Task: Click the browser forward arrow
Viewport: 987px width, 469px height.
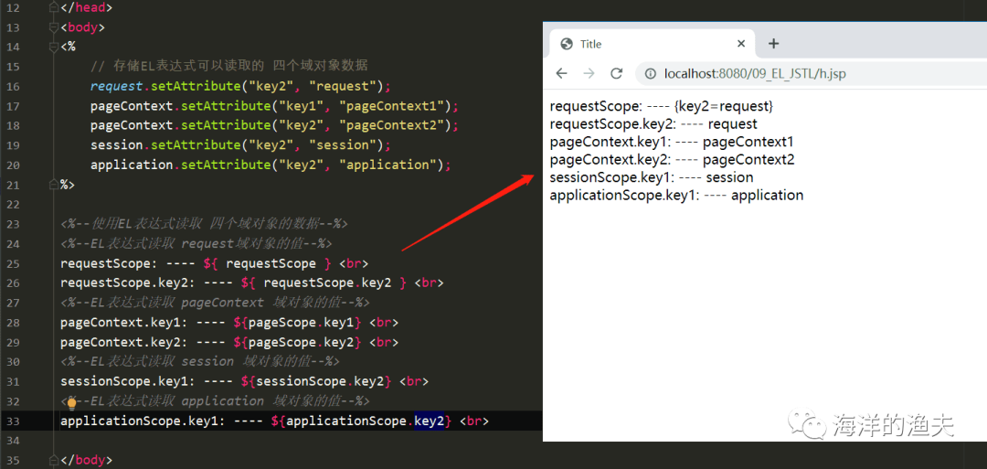Action: [589, 74]
